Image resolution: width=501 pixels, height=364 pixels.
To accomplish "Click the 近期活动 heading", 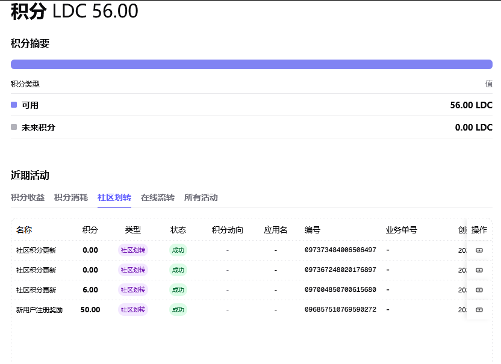I will (x=30, y=175).
